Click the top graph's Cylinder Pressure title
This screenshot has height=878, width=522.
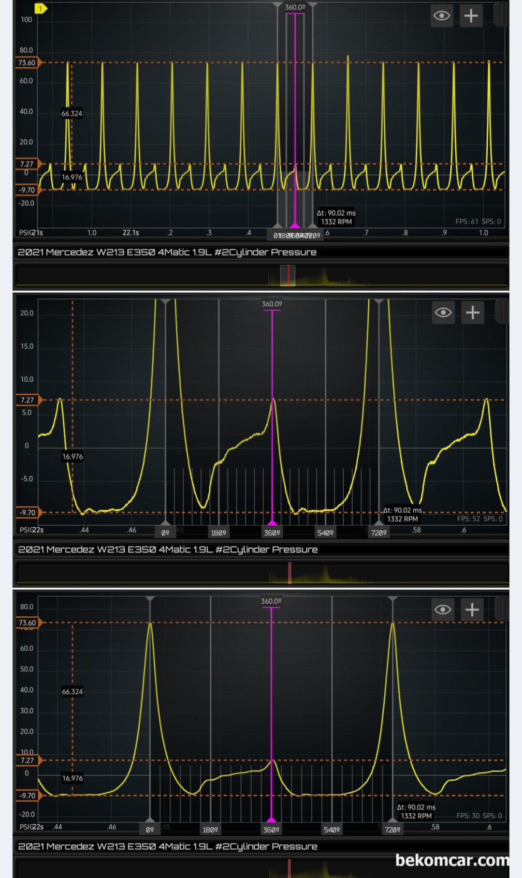click(x=167, y=252)
